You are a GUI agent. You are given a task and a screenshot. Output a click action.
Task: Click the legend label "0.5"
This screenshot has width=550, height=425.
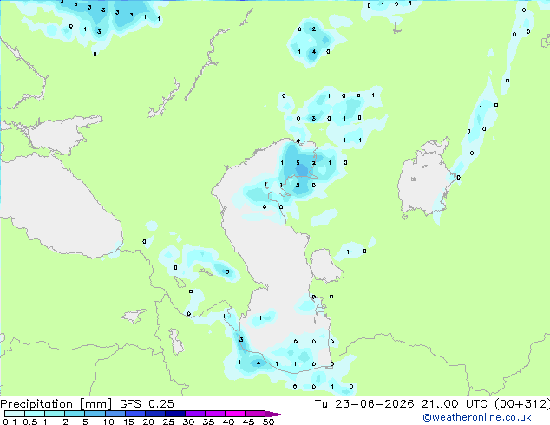(x=29, y=422)
